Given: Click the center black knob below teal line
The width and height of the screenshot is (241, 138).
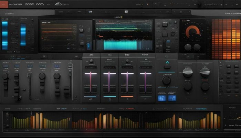Looking at the screenshot, I should coord(166,80).
